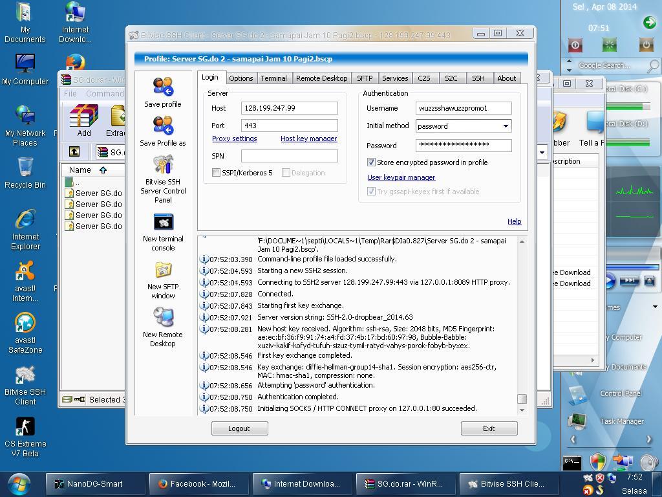Click the Exit button
The height and width of the screenshot is (497, 662).
tap(489, 428)
